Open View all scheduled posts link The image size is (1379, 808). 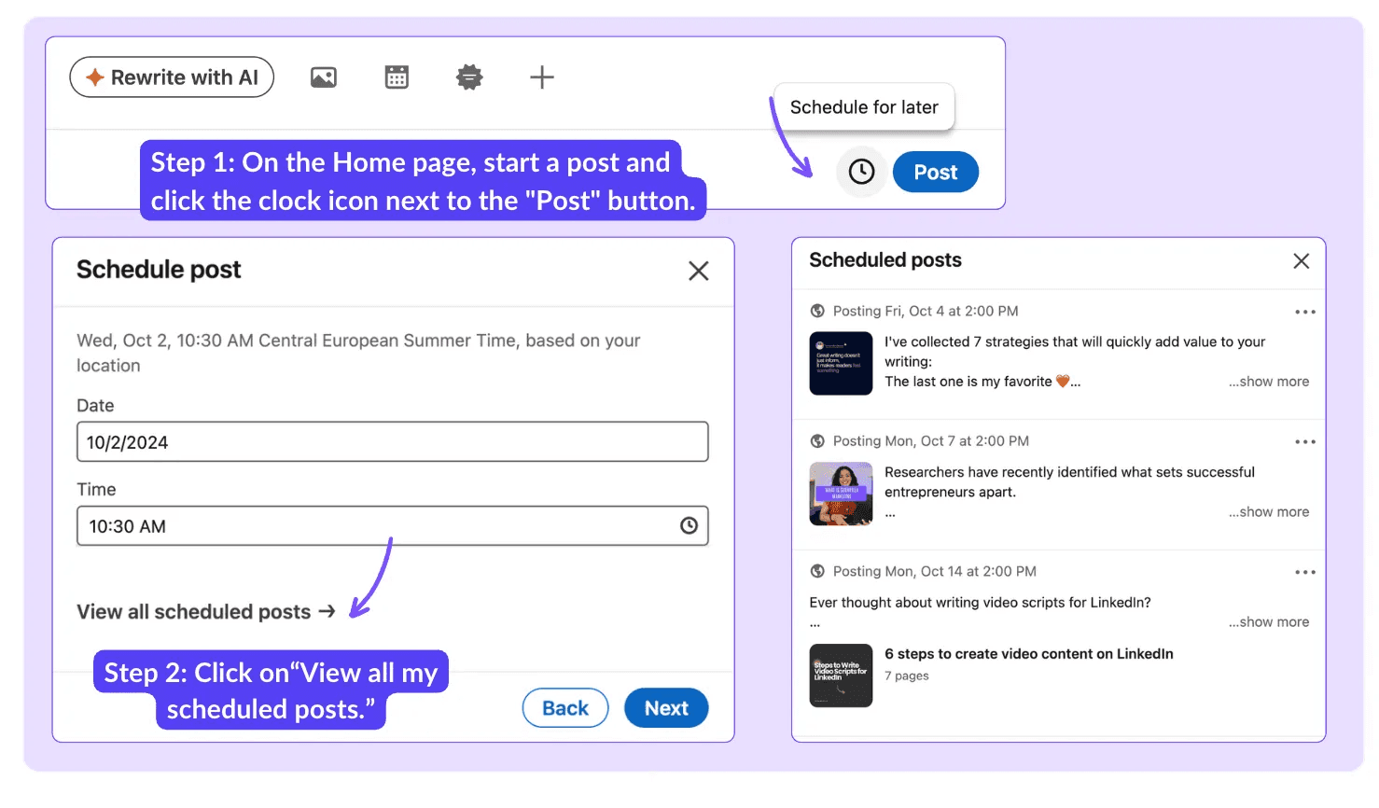click(x=206, y=612)
